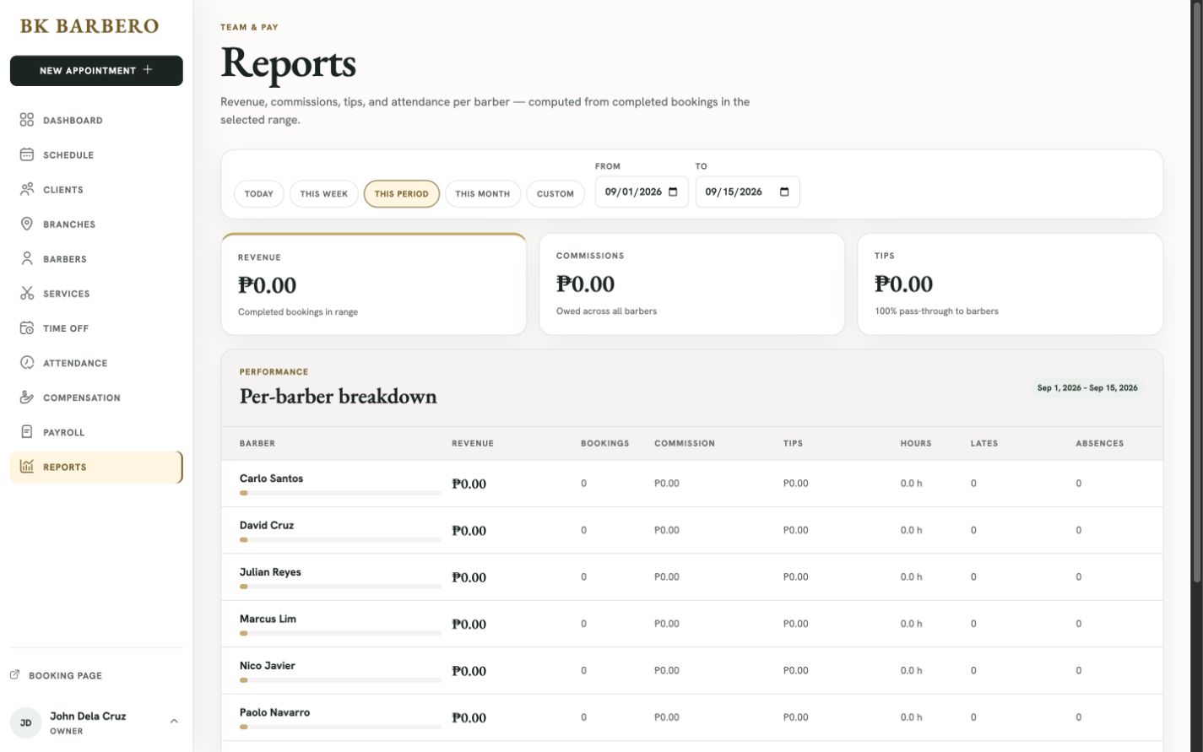Click Carlo Santos revenue progress bar
This screenshot has height=752, width=1203.
tap(340, 493)
